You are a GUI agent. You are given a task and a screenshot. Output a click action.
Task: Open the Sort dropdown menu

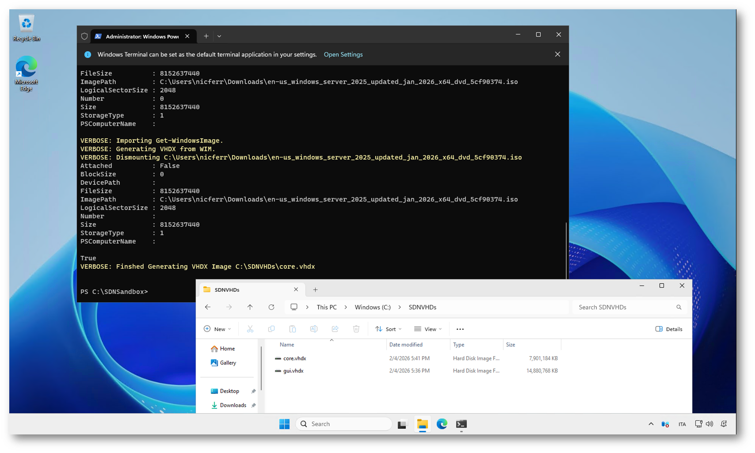(388, 329)
